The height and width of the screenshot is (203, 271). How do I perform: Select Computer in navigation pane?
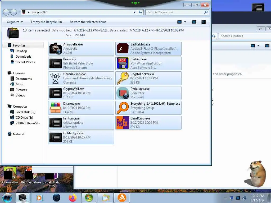tap(20, 107)
